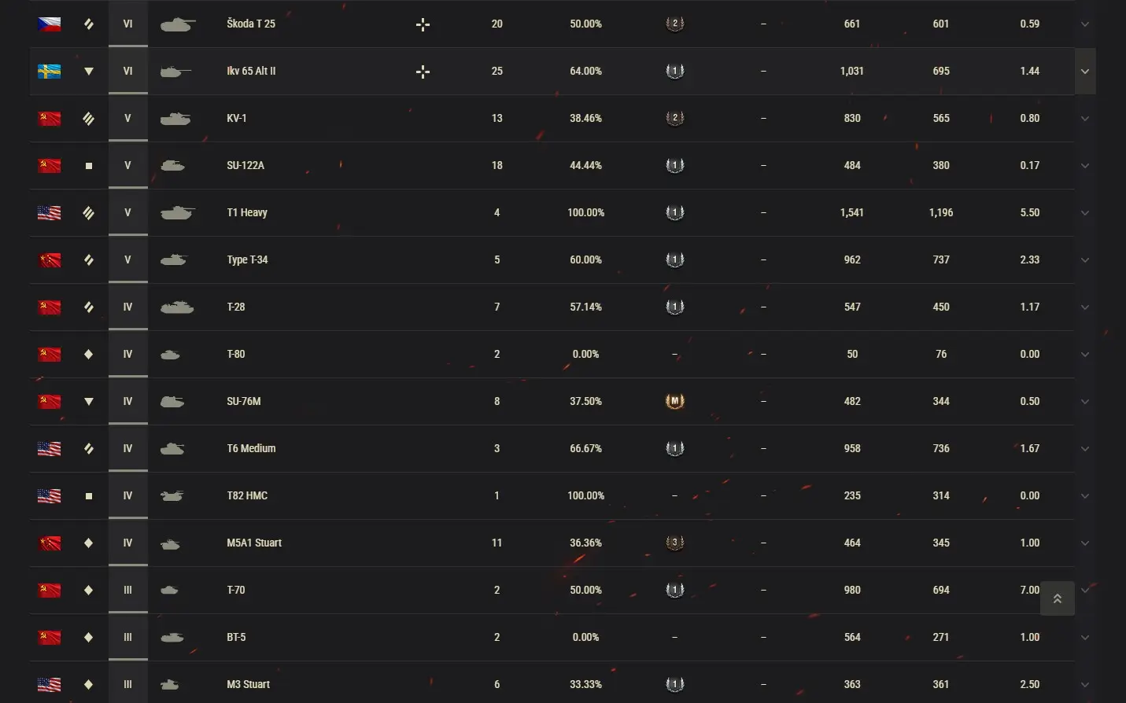This screenshot has height=703, width=1126.
Task: Click the class 3 mastery badge for M5A1 Stuart
Action: 674,543
